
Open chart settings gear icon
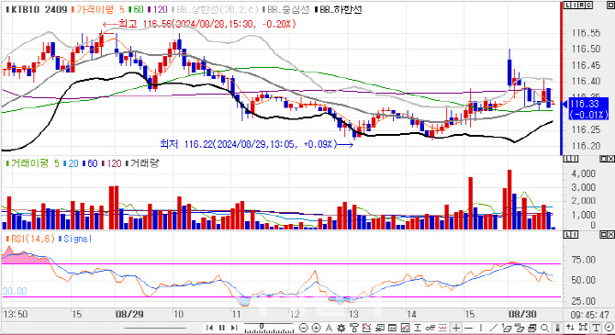[x=341, y=328]
